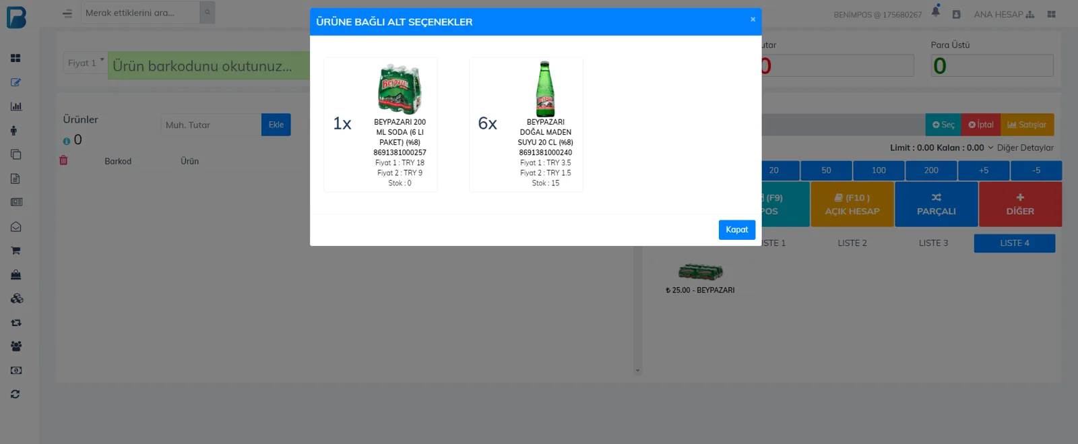
Task: Switch to LISTE 3 tab
Action: pos(933,243)
